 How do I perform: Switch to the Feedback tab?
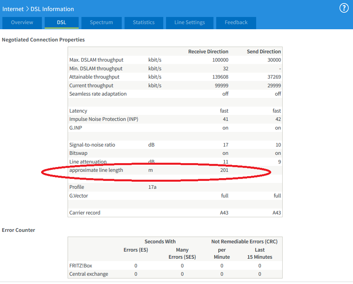tap(236, 23)
